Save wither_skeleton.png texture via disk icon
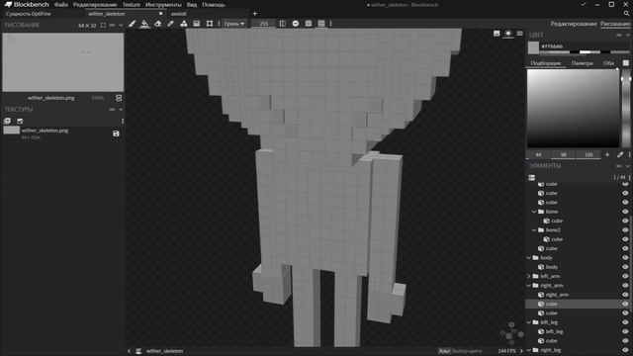633x356 pixels. pos(116,133)
